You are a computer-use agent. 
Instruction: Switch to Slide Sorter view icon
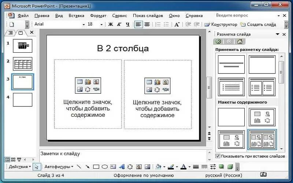click(x=13, y=160)
